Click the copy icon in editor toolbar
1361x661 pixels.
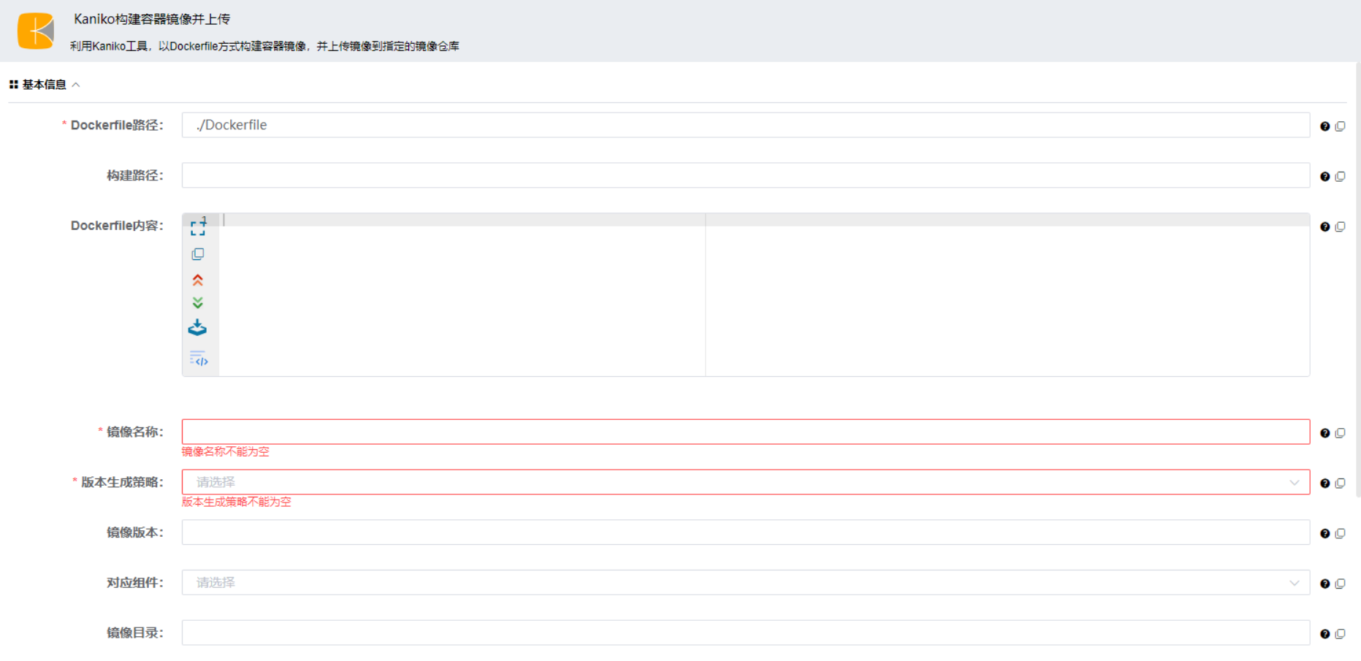198,254
